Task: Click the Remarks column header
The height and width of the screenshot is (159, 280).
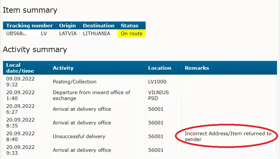Action: 197,68
